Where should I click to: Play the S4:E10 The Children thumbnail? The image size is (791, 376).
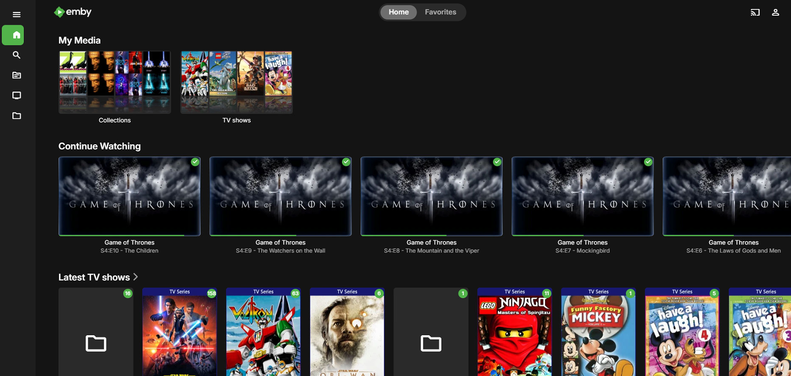[x=129, y=196]
